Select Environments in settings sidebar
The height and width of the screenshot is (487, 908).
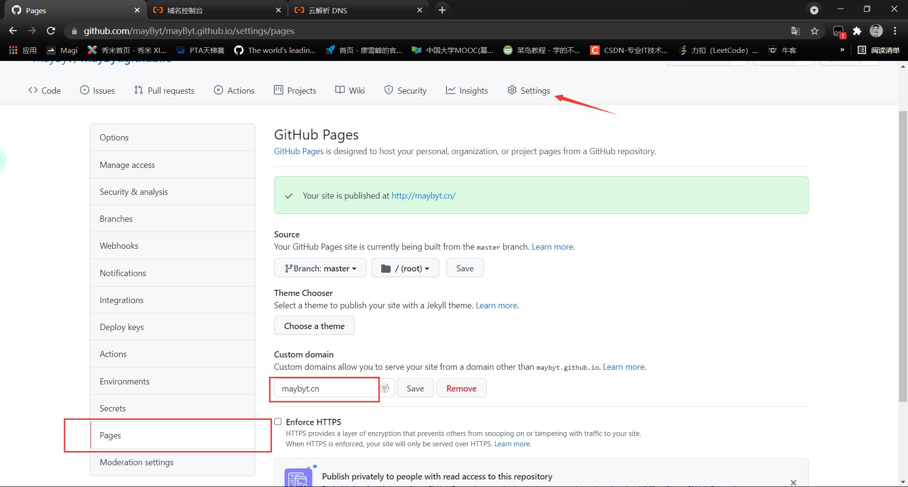click(173, 381)
